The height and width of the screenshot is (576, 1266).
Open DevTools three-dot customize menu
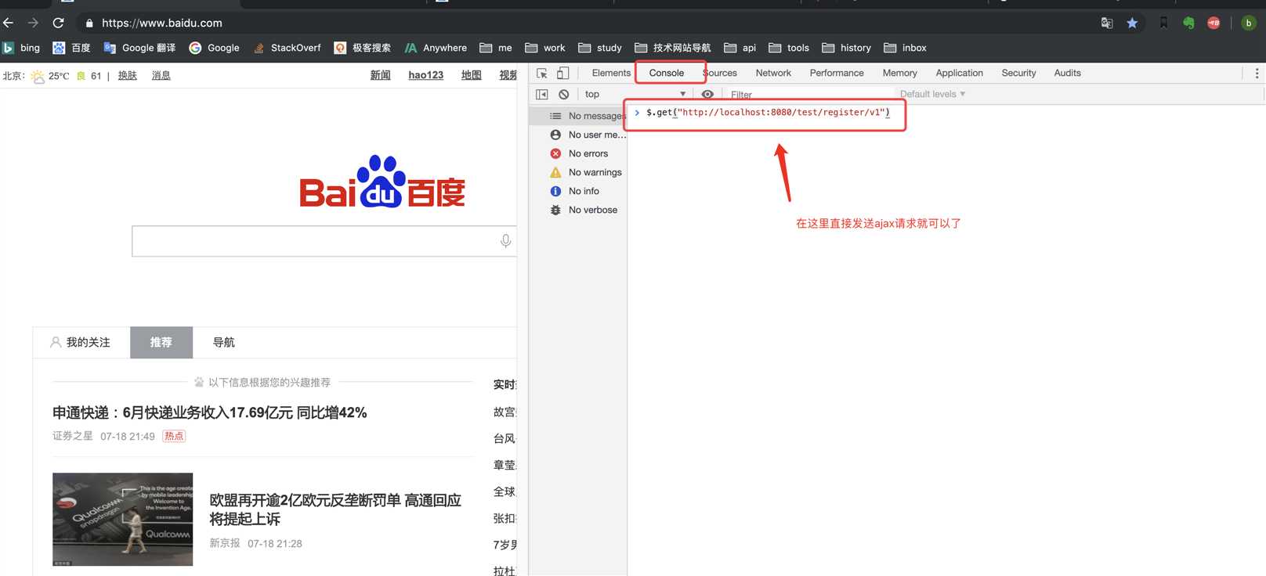[x=1257, y=73]
